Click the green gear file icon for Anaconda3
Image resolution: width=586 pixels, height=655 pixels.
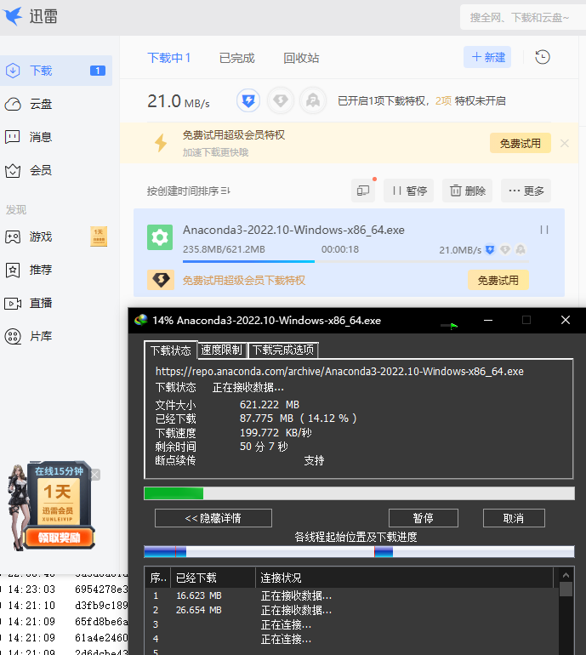coord(160,237)
